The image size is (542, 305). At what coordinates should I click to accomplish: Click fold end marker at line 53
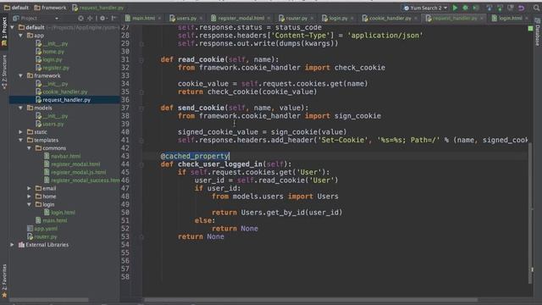point(141,237)
